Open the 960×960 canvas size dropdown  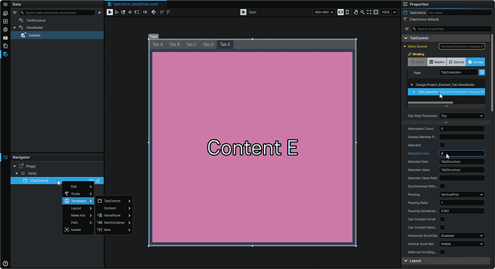tap(324, 12)
